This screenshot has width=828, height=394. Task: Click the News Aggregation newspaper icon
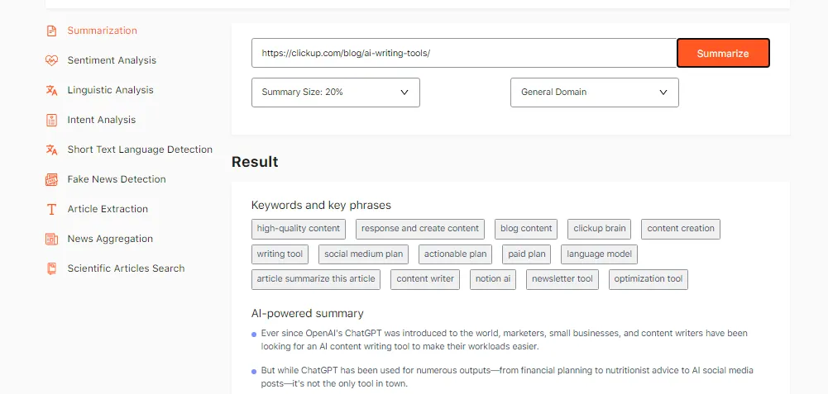pos(51,239)
